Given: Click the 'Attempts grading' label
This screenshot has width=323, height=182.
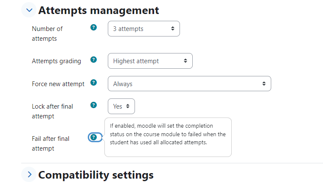Looking at the screenshot, I should [x=56, y=61].
